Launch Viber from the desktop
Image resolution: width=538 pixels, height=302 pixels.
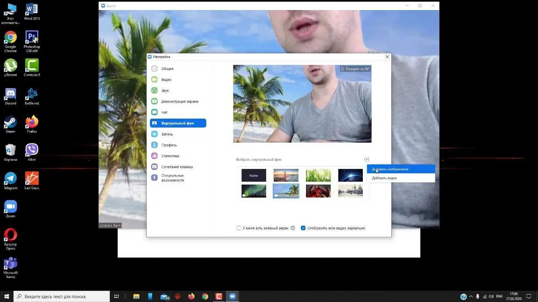pos(32,153)
